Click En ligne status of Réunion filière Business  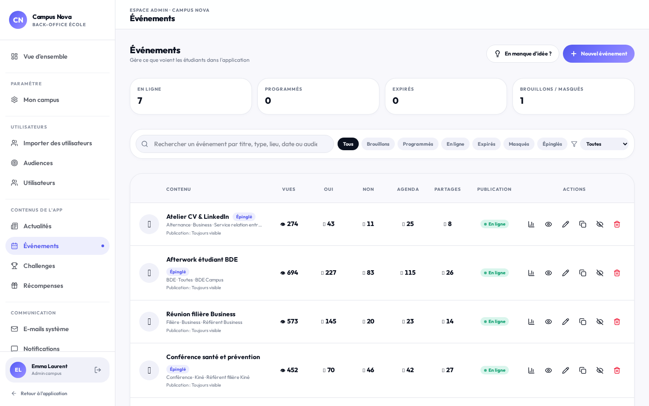[494, 322]
